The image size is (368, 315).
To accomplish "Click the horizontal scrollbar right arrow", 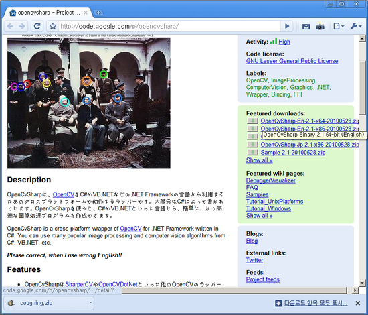I will pos(355,290).
